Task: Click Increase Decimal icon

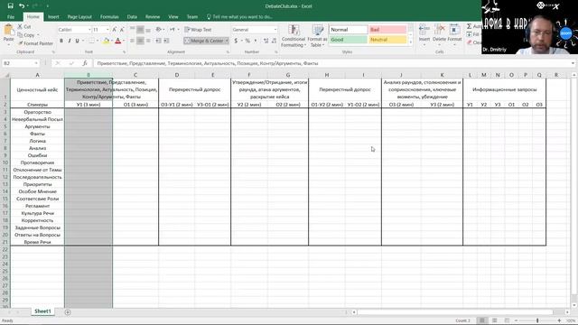Action: [266, 41]
